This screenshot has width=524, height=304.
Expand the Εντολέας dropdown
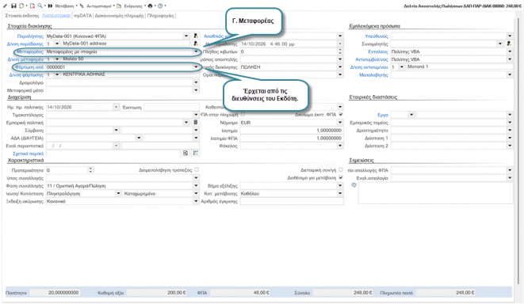point(510,51)
